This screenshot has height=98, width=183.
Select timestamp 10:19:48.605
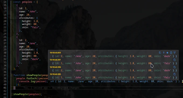[x=55, y=53]
